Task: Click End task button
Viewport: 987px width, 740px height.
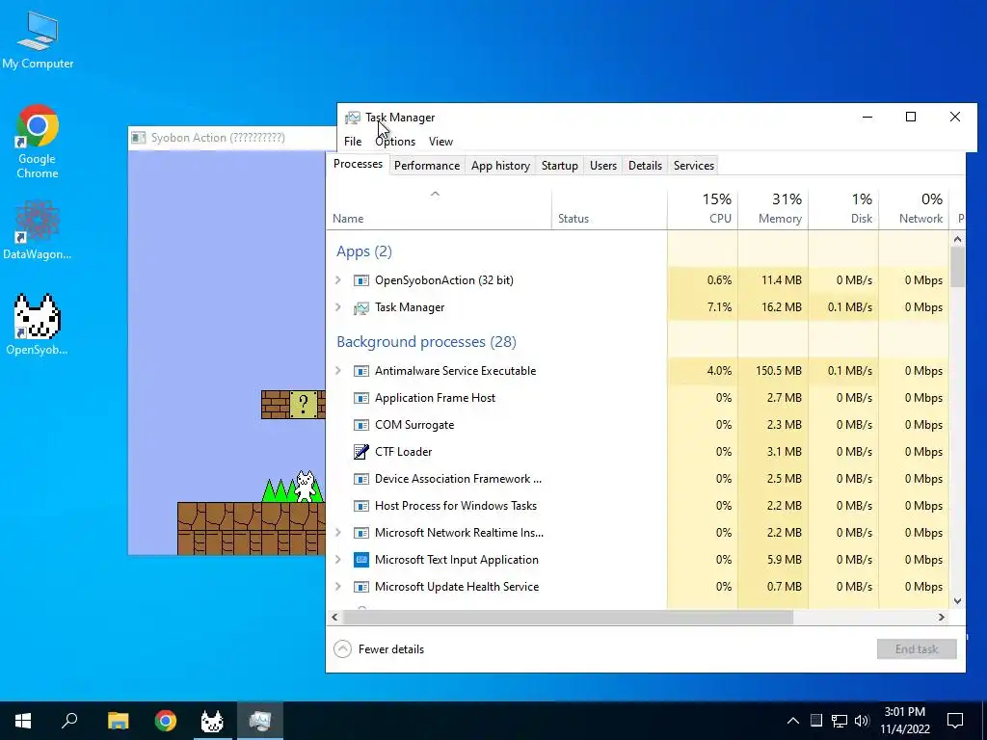Action: coord(917,648)
